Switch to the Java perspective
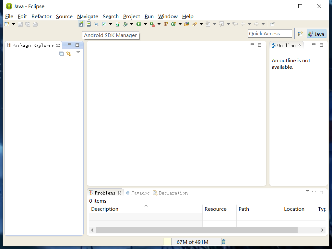The image size is (332, 249). click(316, 34)
